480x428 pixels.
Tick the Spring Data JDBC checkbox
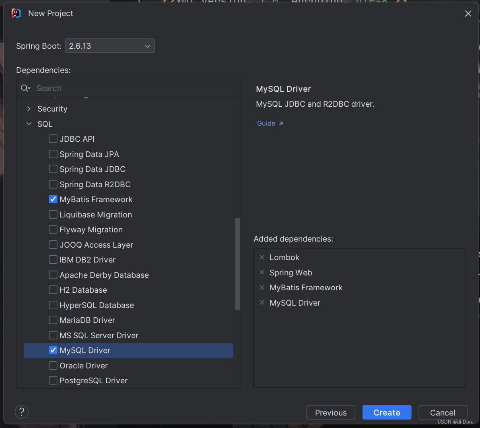[53, 169]
